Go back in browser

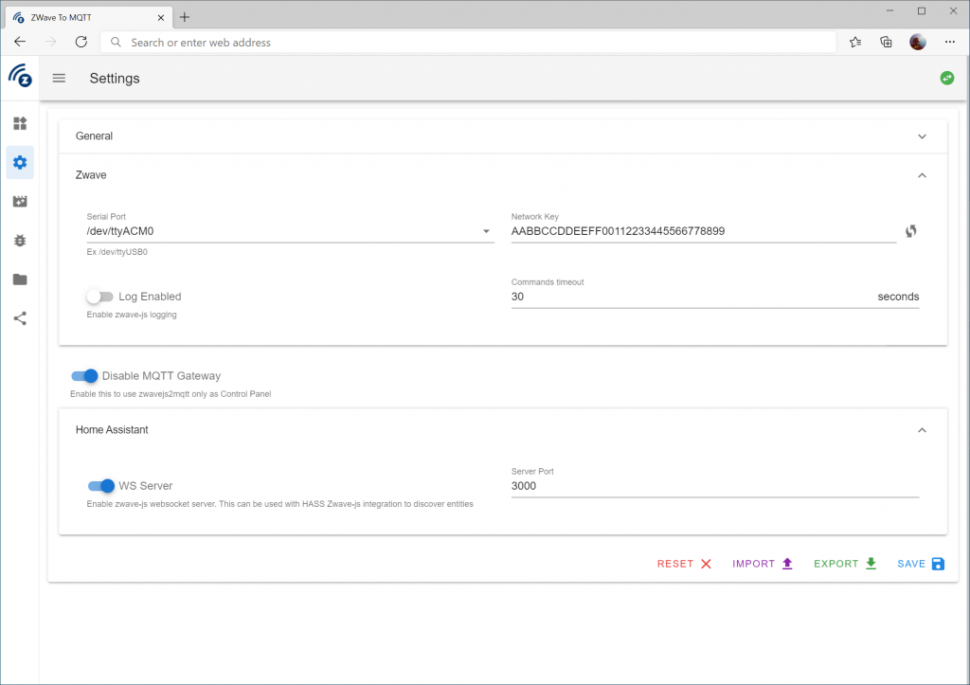[x=20, y=42]
